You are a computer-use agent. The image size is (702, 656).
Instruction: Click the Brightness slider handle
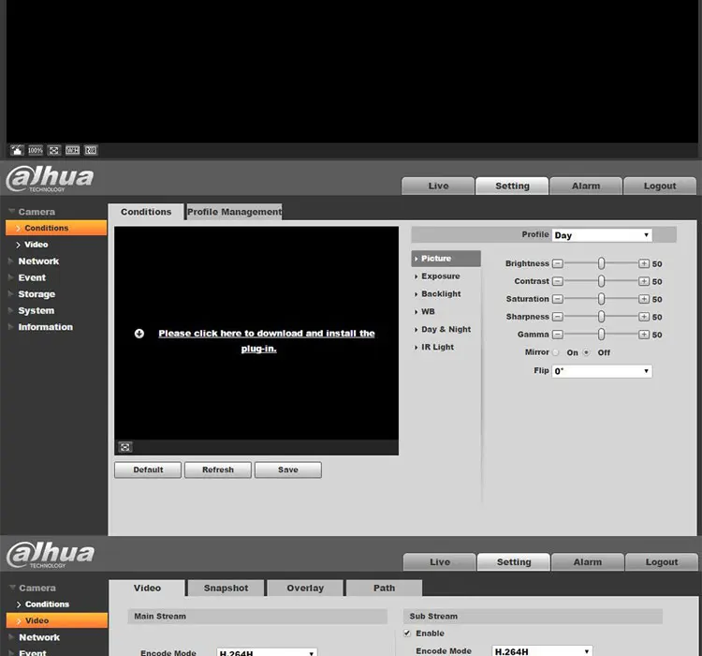[601, 263]
